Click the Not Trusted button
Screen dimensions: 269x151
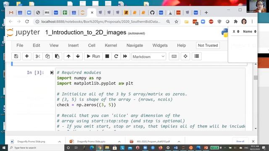(x=208, y=45)
